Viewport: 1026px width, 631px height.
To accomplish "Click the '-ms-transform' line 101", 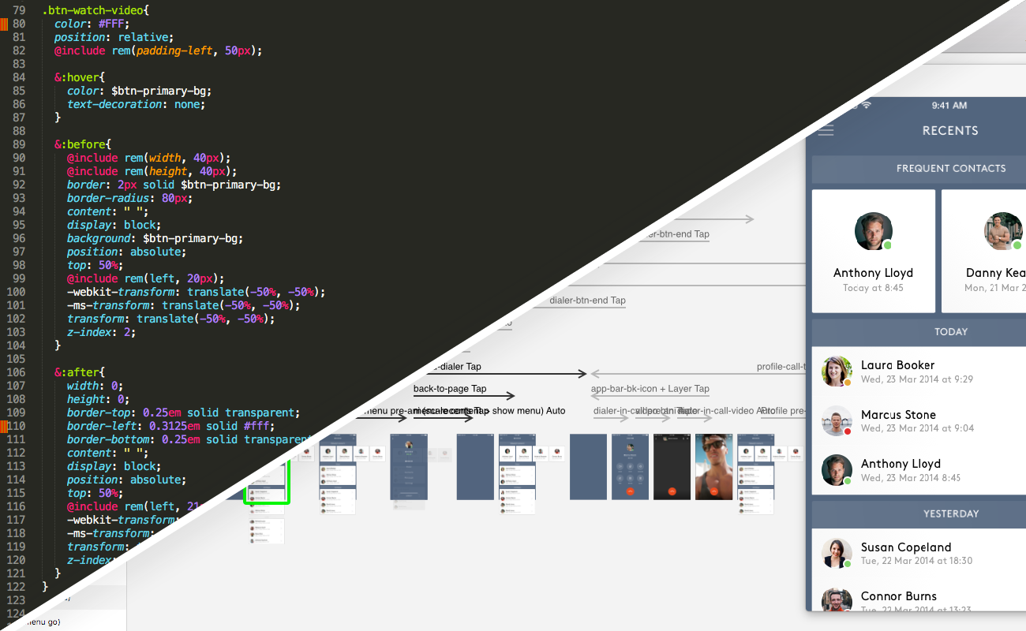I will pos(183,305).
